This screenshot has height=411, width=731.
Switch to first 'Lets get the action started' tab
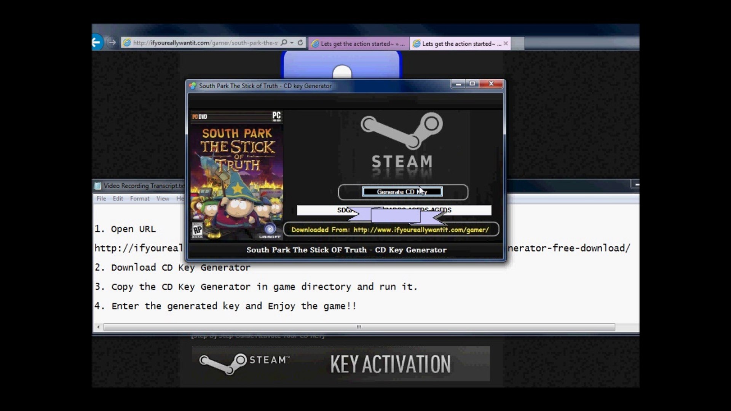359,44
